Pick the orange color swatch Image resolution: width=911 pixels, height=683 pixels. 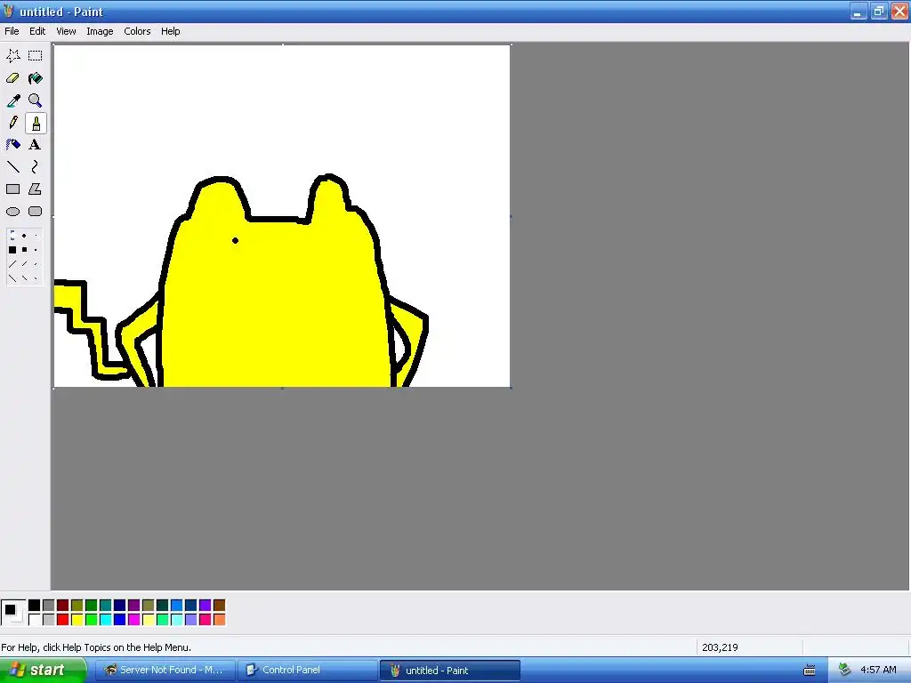tap(219, 620)
